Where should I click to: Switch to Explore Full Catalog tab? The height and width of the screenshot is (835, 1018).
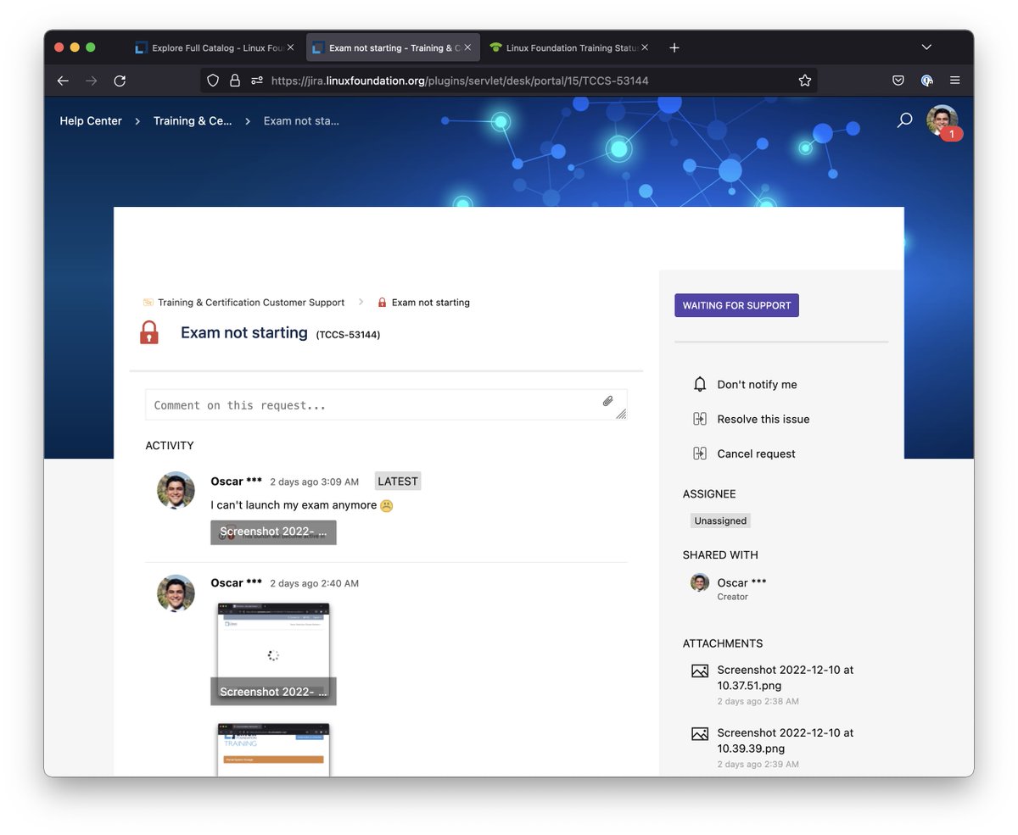click(215, 47)
